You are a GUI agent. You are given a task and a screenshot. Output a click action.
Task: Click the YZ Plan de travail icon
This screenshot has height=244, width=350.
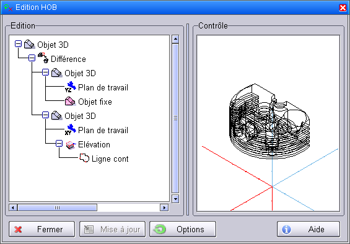coord(71,87)
